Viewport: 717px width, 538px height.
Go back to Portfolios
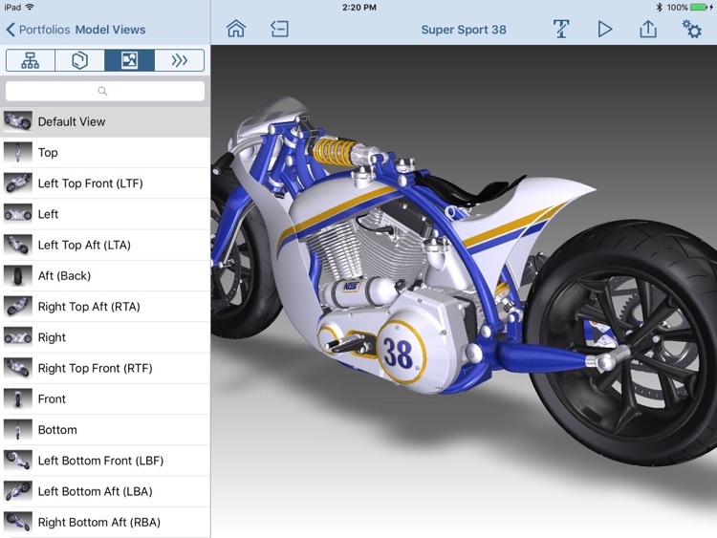click(38, 30)
